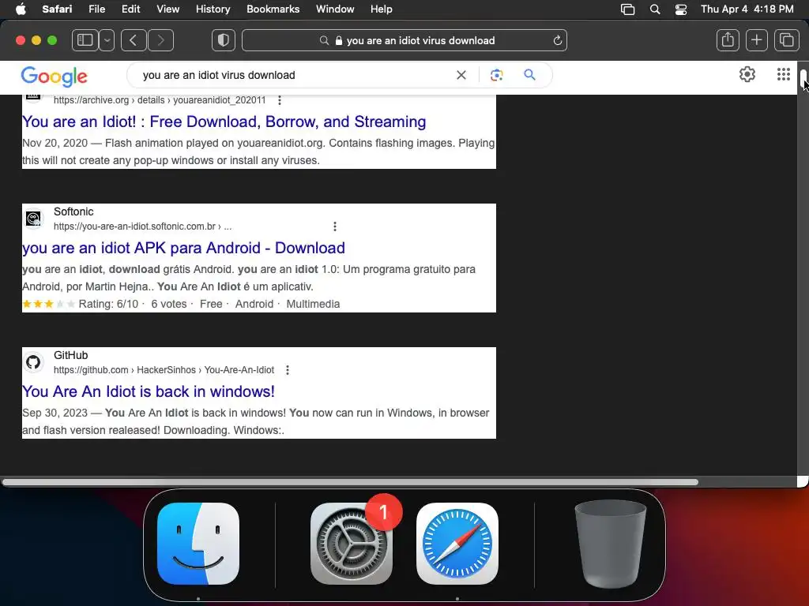Open Control Center in menu bar
The height and width of the screenshot is (606, 809).
click(681, 9)
